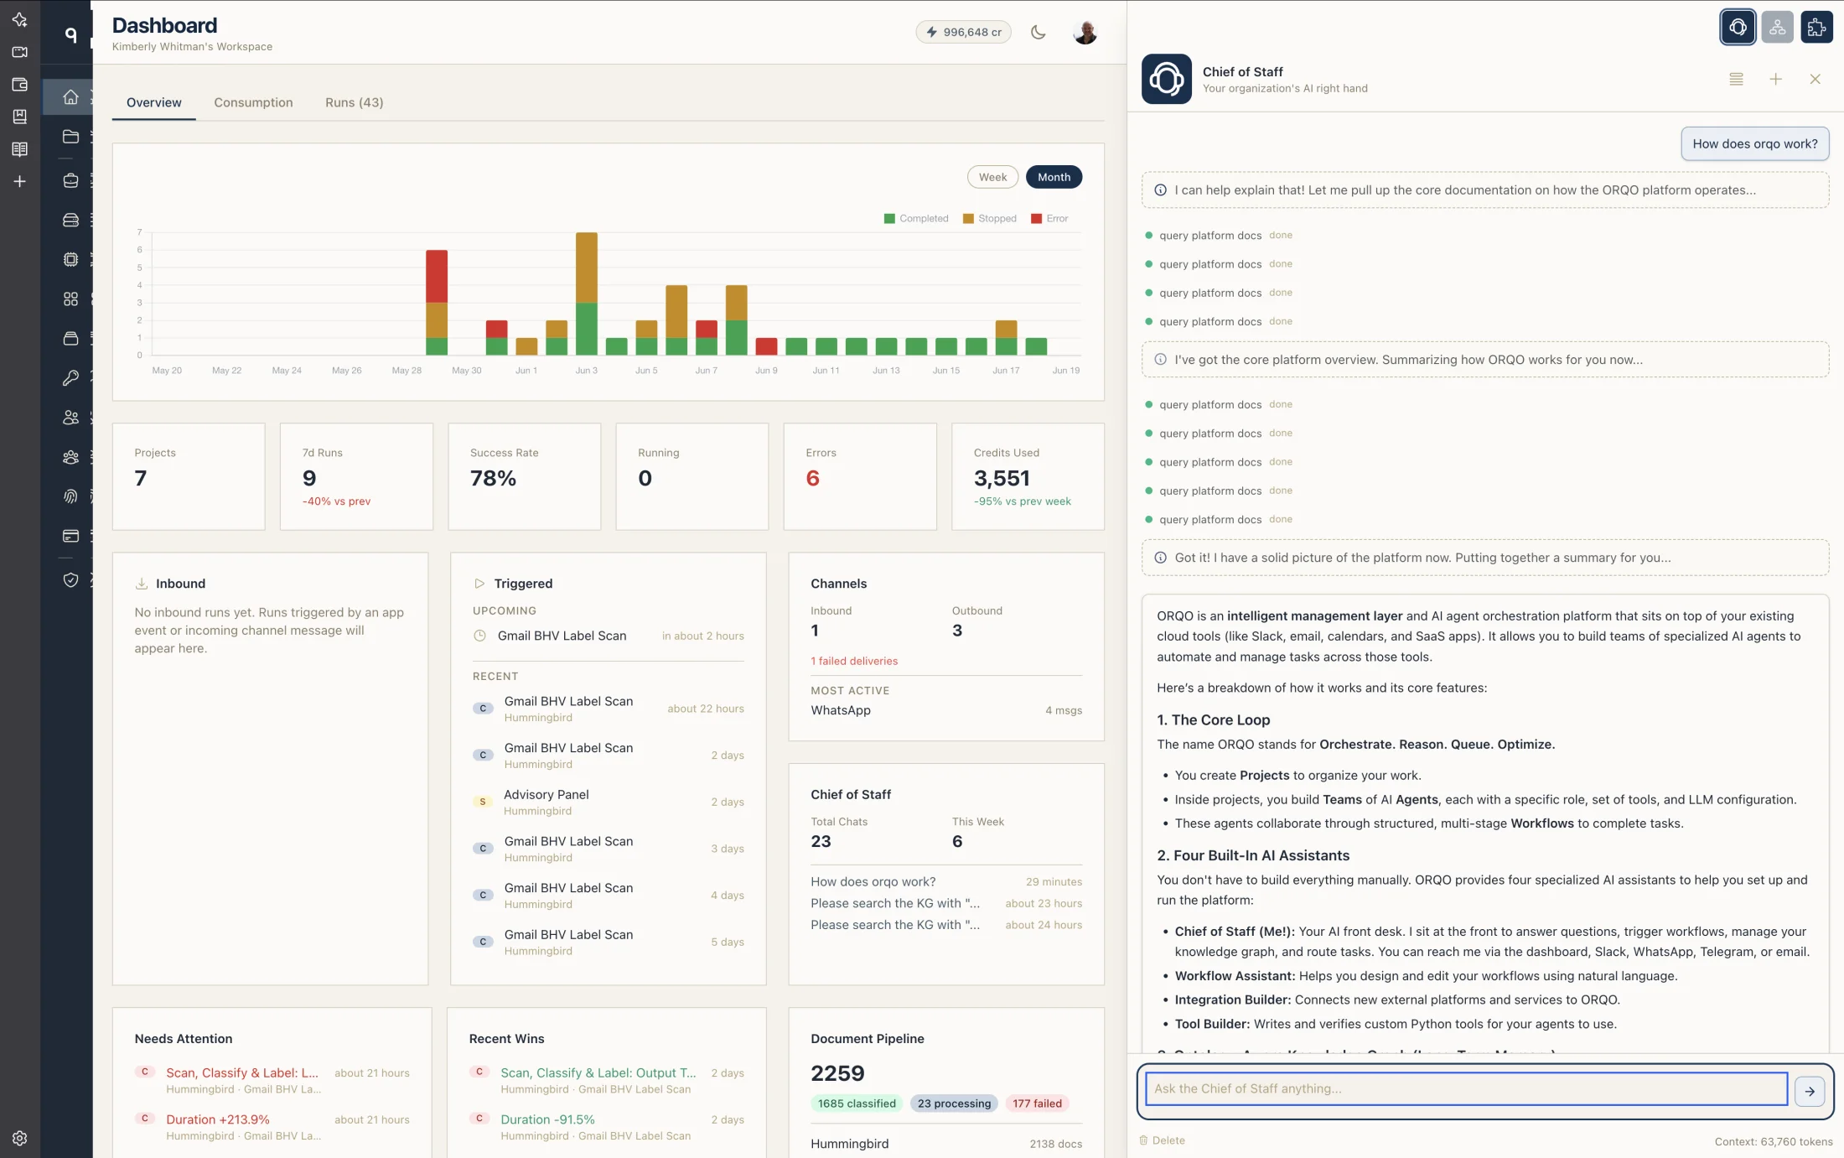Open the 996,648 cr credits badge
Viewport: 1844px width, 1158px height.
click(963, 32)
